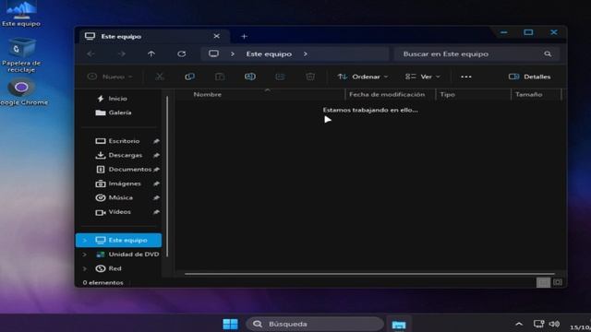Screen dimensions: 591x332
Task: Open Escritorio in the sidebar
Action: (117, 141)
